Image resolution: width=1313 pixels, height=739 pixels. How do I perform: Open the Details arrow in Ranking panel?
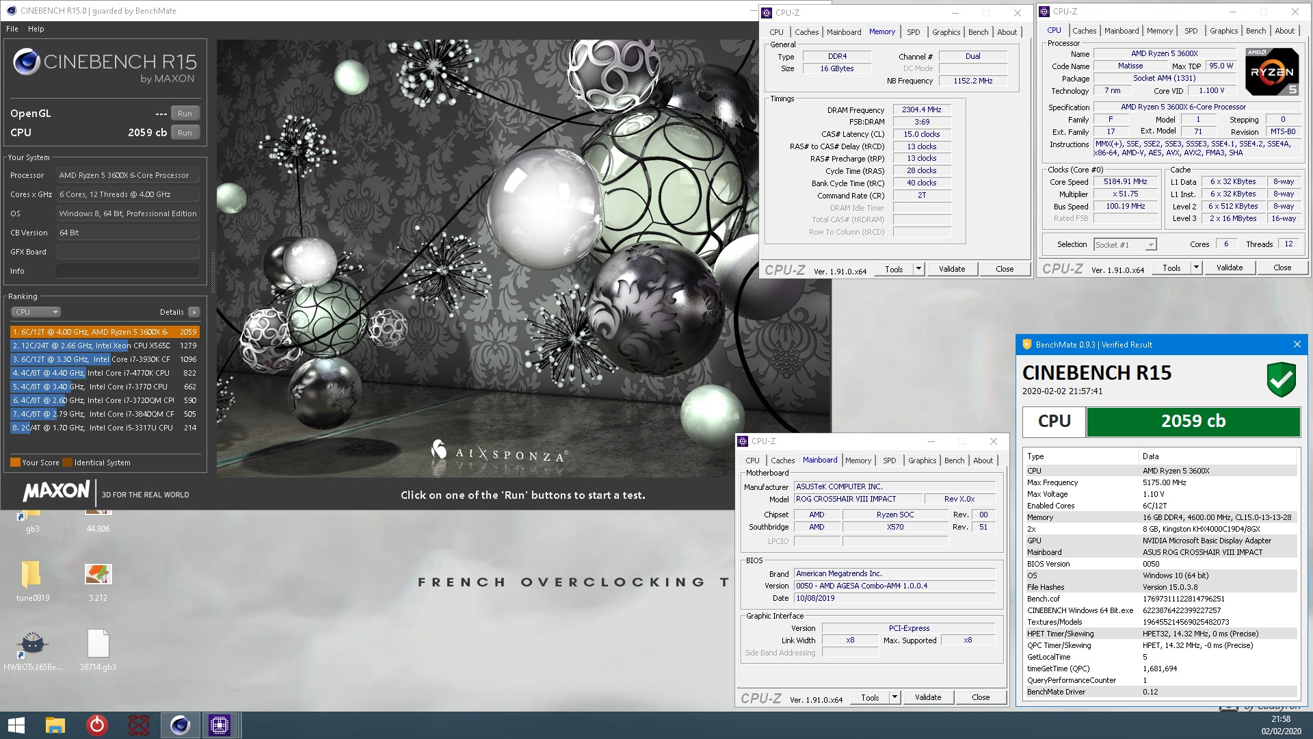[194, 312]
